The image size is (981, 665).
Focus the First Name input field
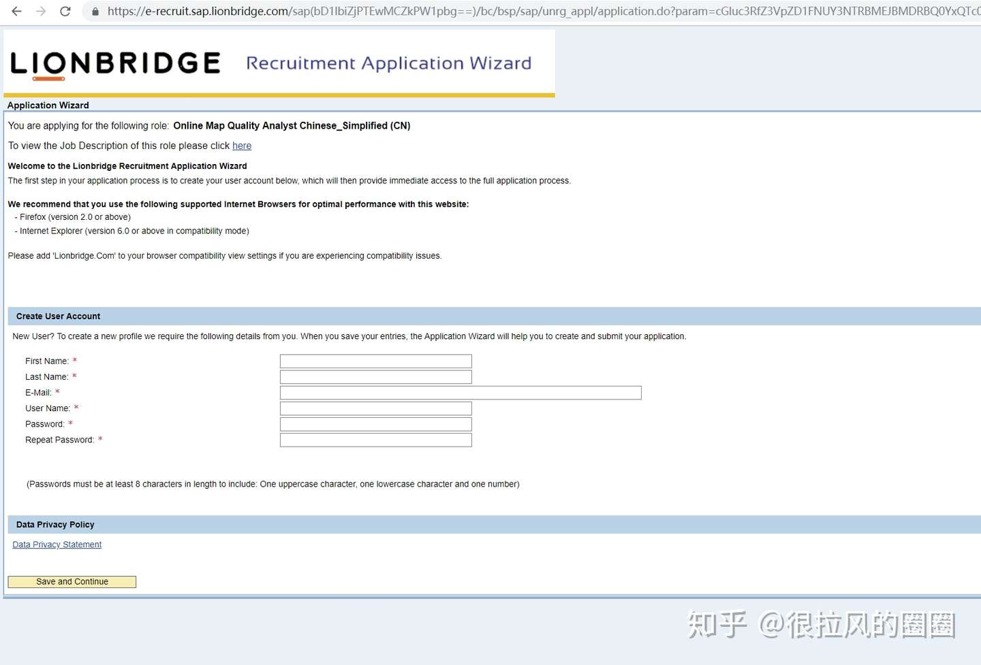tap(376, 361)
